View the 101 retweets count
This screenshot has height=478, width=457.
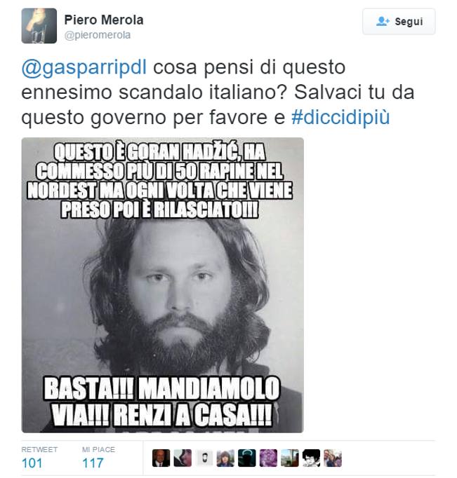[x=32, y=463]
